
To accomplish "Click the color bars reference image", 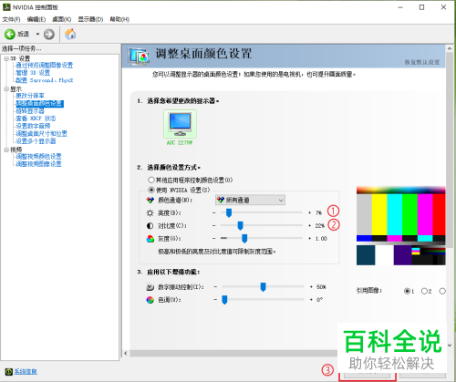I will point(401,225).
